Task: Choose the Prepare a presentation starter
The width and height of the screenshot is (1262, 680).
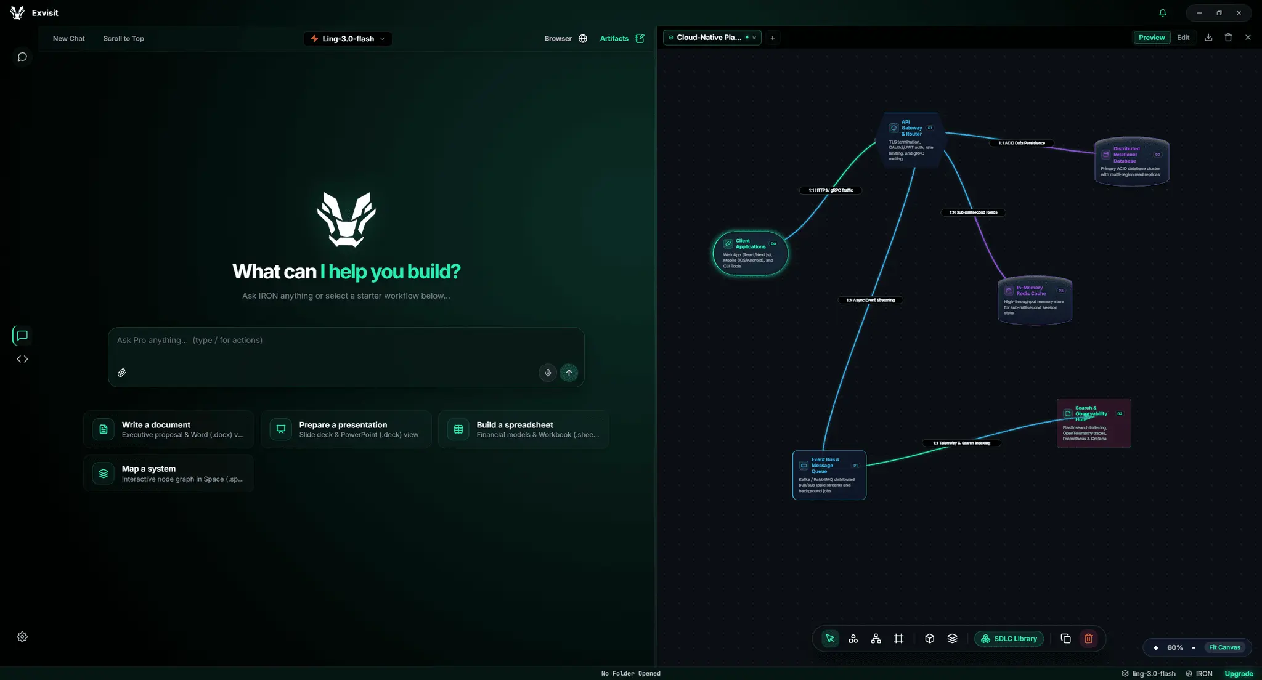Action: [346, 429]
